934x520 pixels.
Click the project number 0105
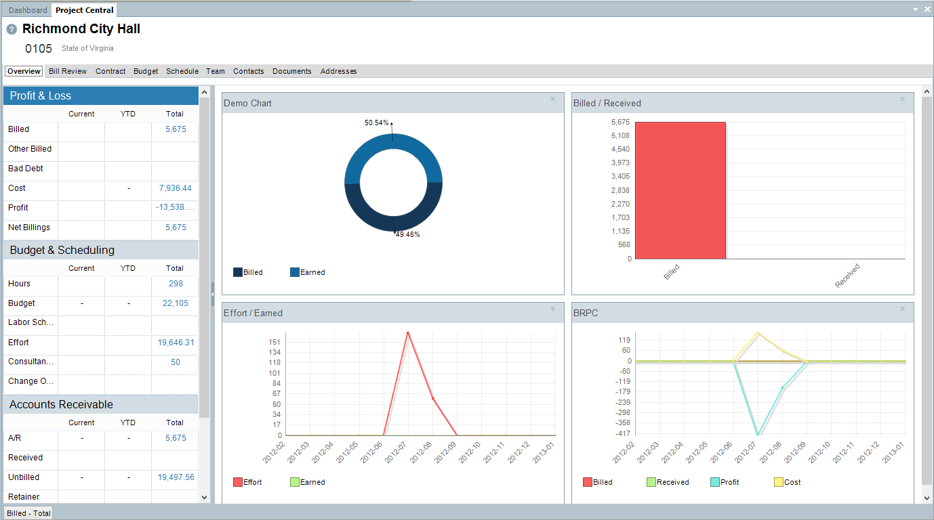click(x=39, y=49)
